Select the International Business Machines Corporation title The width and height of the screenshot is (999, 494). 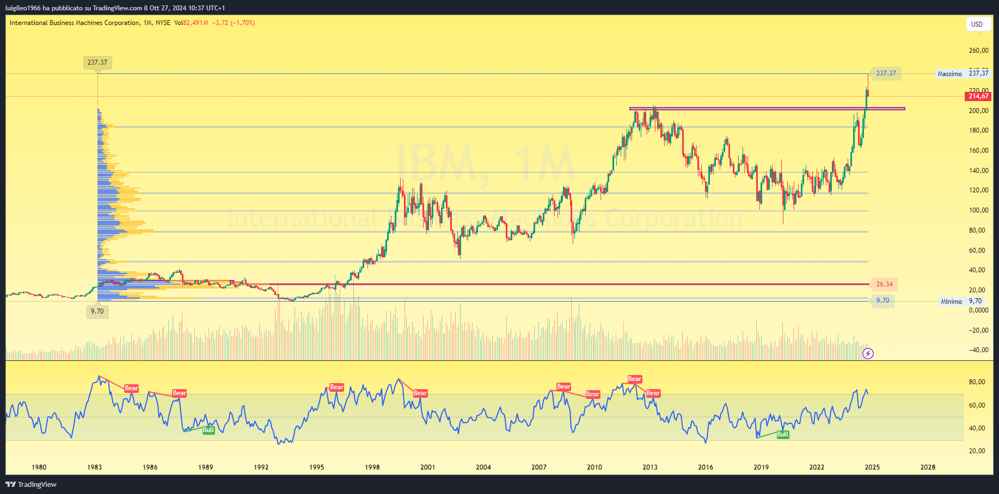[x=75, y=23]
